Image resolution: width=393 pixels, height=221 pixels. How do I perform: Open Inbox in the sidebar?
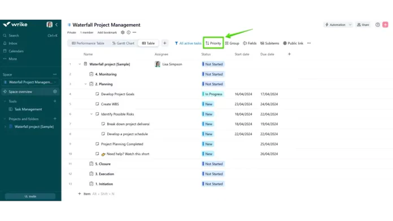pyautogui.click(x=13, y=43)
